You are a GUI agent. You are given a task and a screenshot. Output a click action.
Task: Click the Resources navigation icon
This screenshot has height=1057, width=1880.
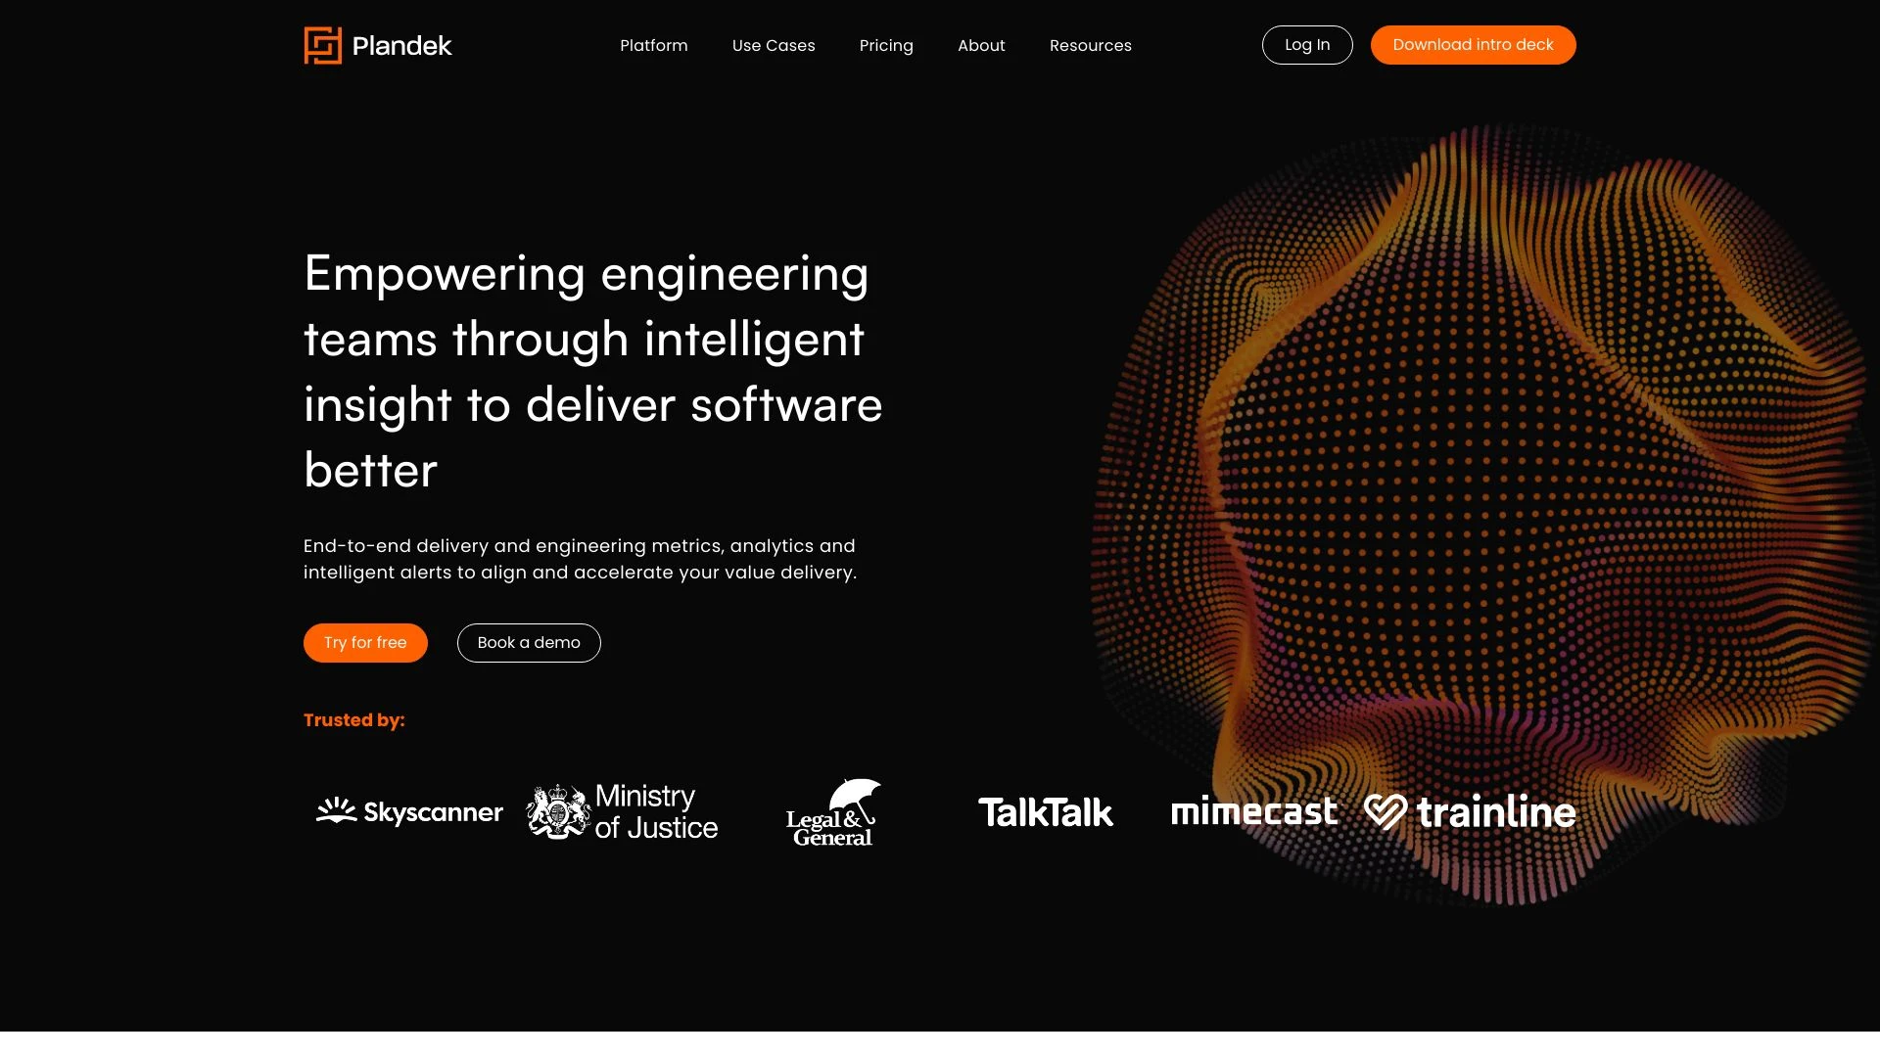(x=1090, y=45)
